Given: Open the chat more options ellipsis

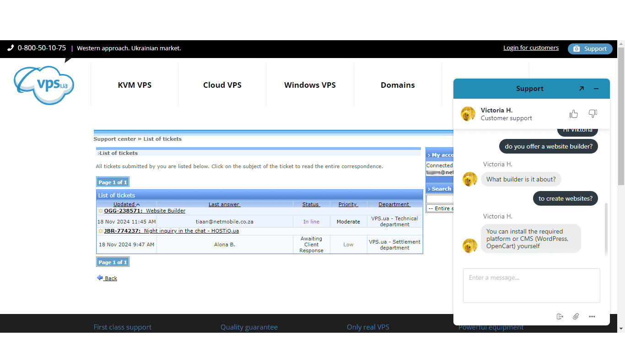Looking at the screenshot, I should 592,316.
